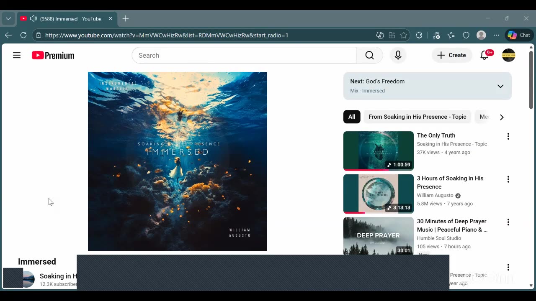Reload the page with the refresh icon
The width and height of the screenshot is (536, 301).
pyautogui.click(x=23, y=35)
